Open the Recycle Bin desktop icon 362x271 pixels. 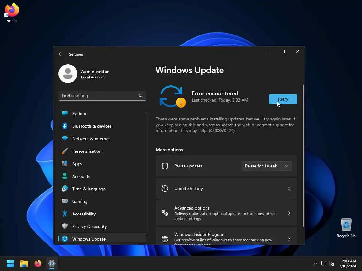click(x=346, y=228)
